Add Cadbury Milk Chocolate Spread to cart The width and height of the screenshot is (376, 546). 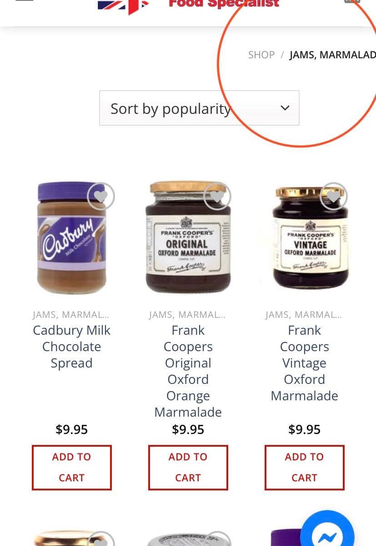coord(72,467)
